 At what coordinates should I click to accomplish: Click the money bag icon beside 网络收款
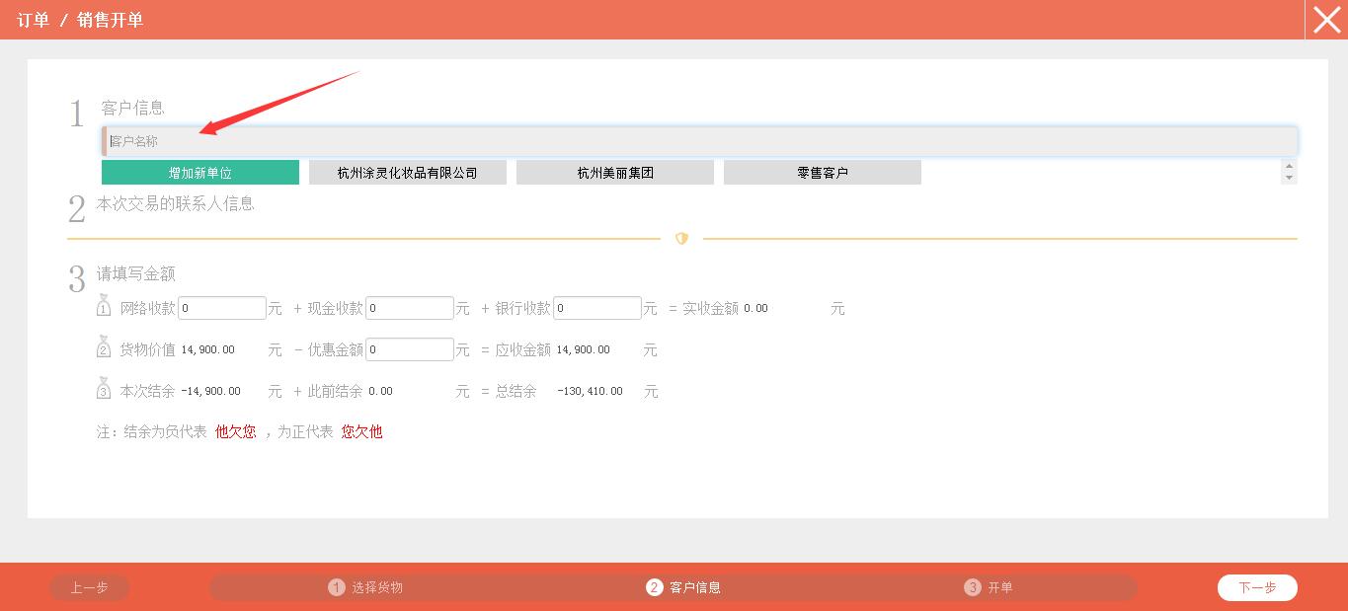pos(104,307)
